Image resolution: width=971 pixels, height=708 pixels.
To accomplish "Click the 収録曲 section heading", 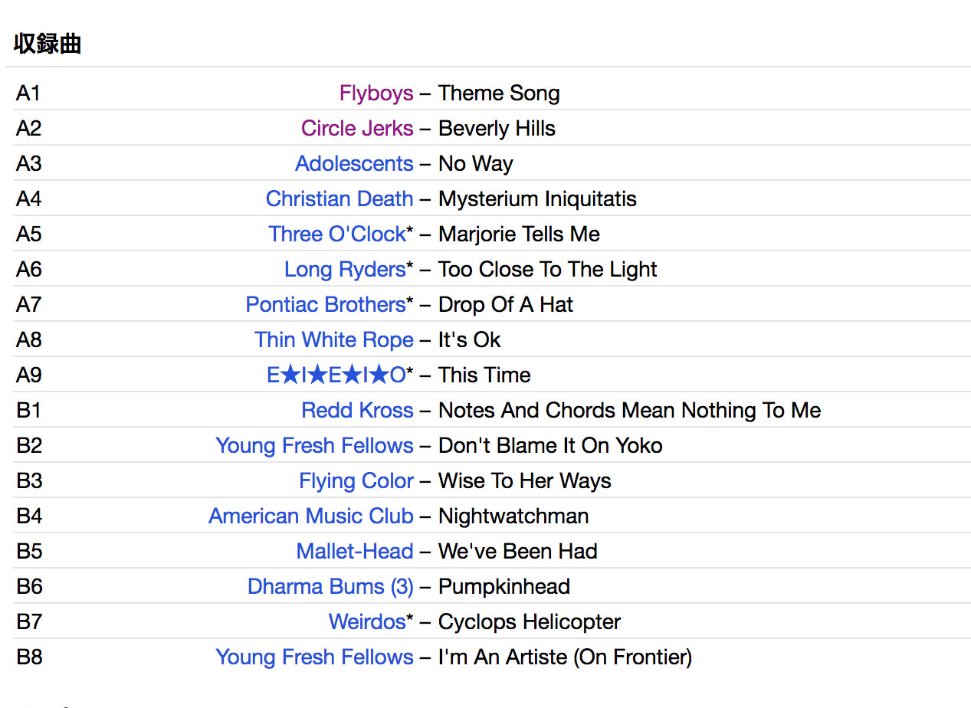I will click(x=48, y=44).
